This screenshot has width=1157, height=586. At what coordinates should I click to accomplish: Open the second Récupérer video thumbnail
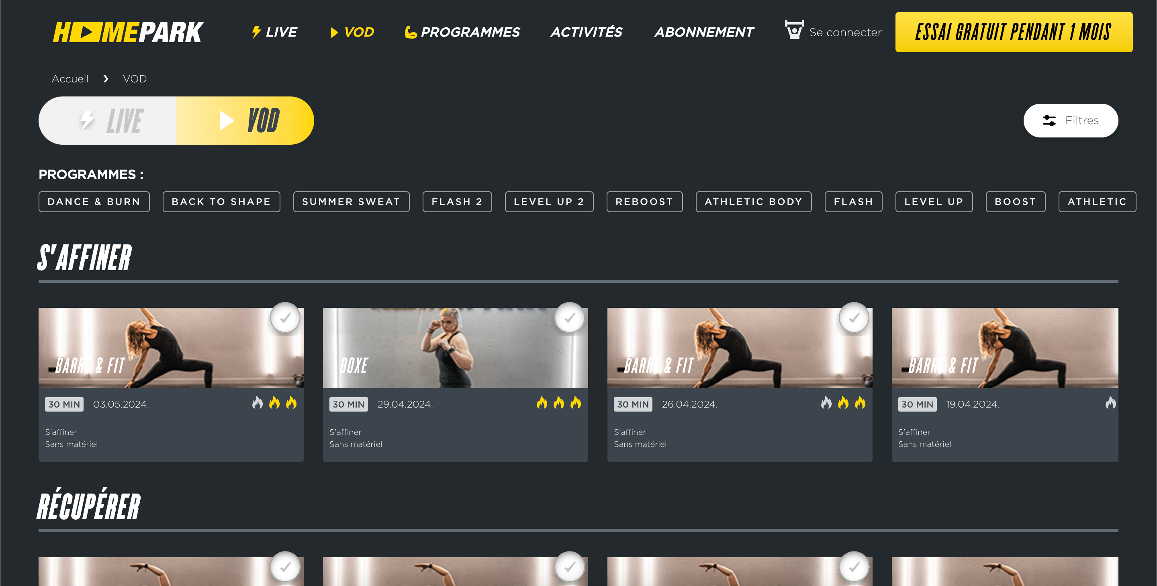455,572
